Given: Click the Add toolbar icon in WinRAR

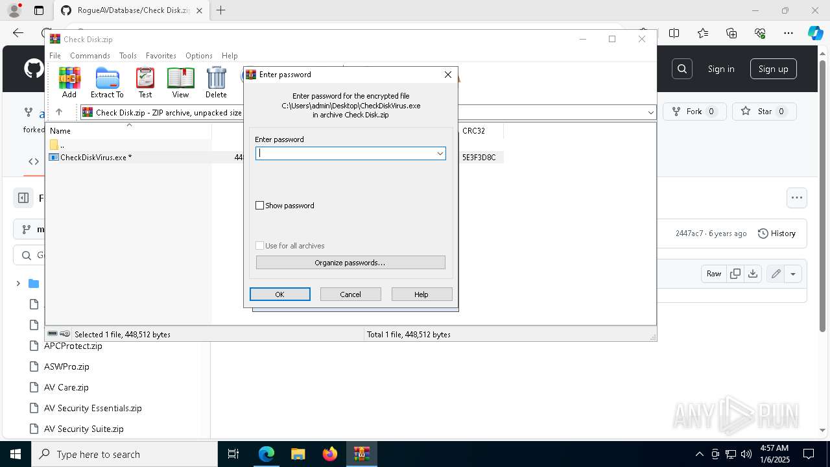Looking at the screenshot, I should click(69, 82).
